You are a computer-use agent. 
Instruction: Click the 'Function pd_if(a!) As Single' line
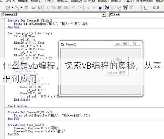coord(30,33)
